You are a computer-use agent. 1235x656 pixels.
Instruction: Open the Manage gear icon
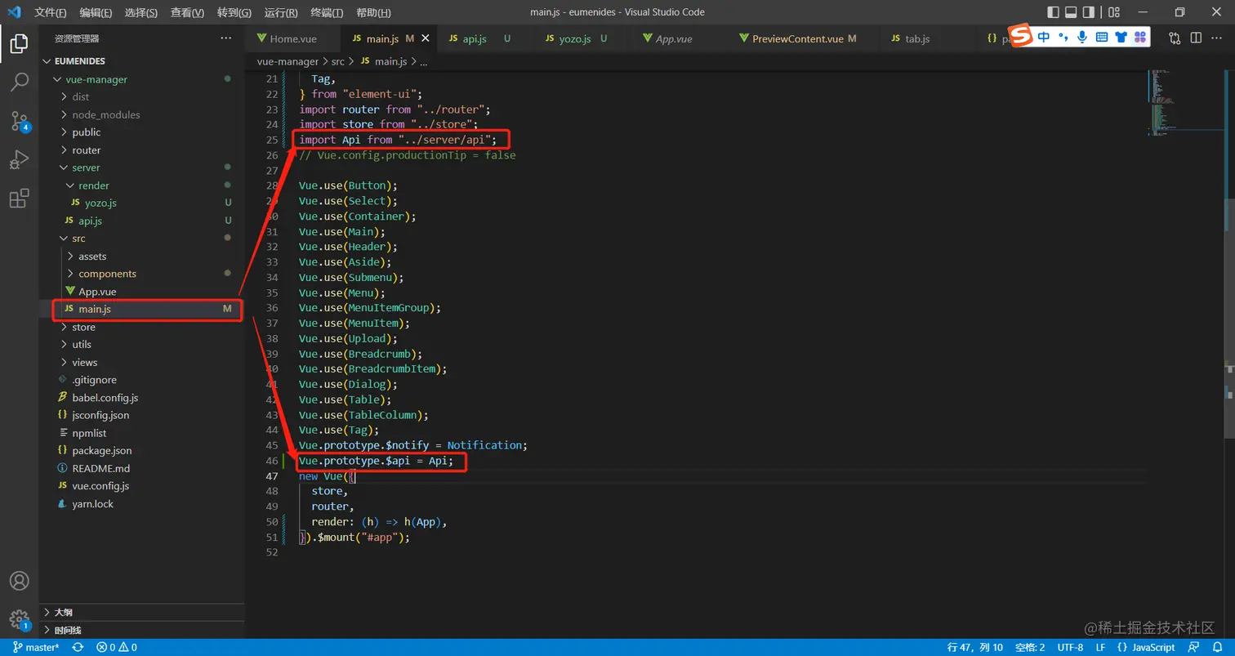pos(19,619)
